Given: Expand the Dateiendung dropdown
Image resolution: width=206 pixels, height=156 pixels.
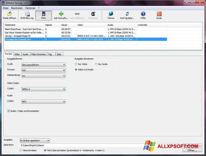Looking at the screenshot, I should click(44, 76).
